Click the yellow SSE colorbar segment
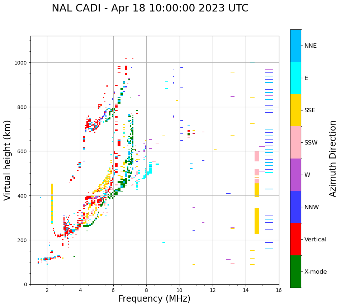This screenshot has width=341, height=307. (295, 110)
